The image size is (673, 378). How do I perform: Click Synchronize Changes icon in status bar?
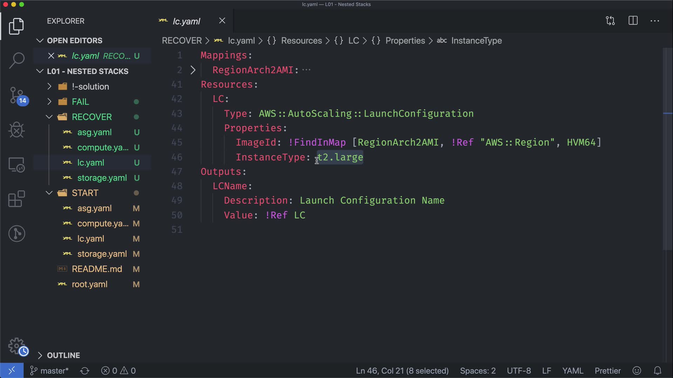[84, 371]
